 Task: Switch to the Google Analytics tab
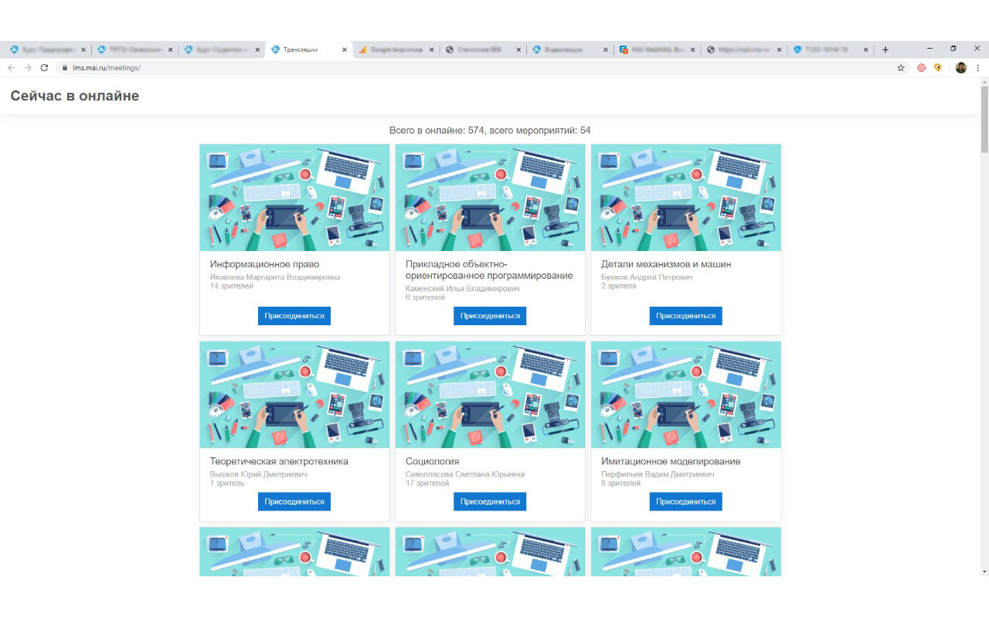click(396, 49)
